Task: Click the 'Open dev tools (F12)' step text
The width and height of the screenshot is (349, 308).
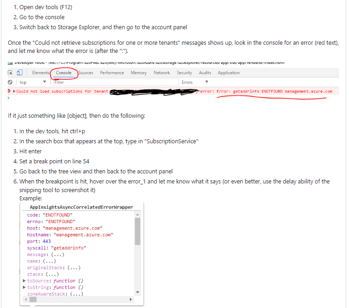Action: click(x=46, y=7)
